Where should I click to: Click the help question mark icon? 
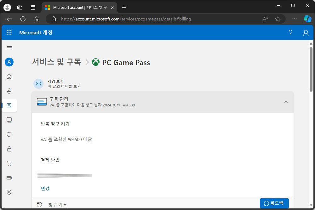(x=290, y=32)
